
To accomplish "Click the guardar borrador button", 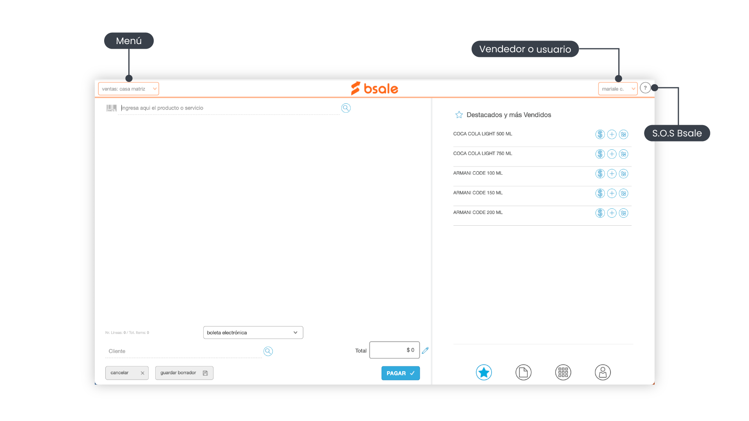I will coord(184,373).
